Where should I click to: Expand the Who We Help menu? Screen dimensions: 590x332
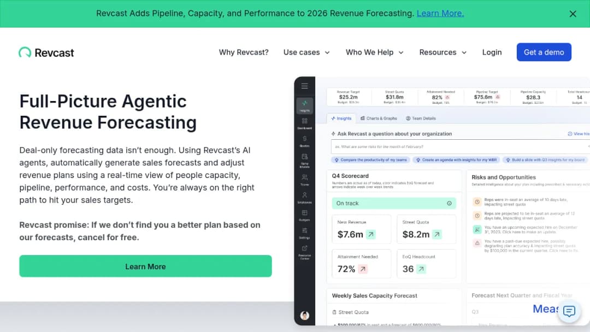click(375, 52)
